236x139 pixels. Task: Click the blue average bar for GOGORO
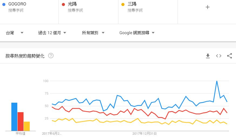[14, 117]
